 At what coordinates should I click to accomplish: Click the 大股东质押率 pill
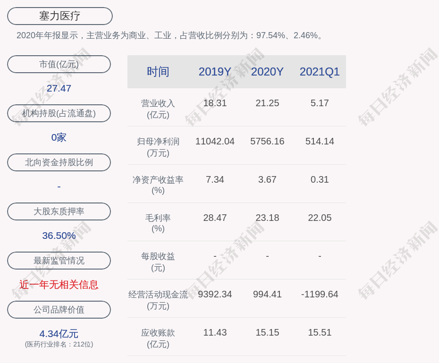pyautogui.click(x=59, y=211)
